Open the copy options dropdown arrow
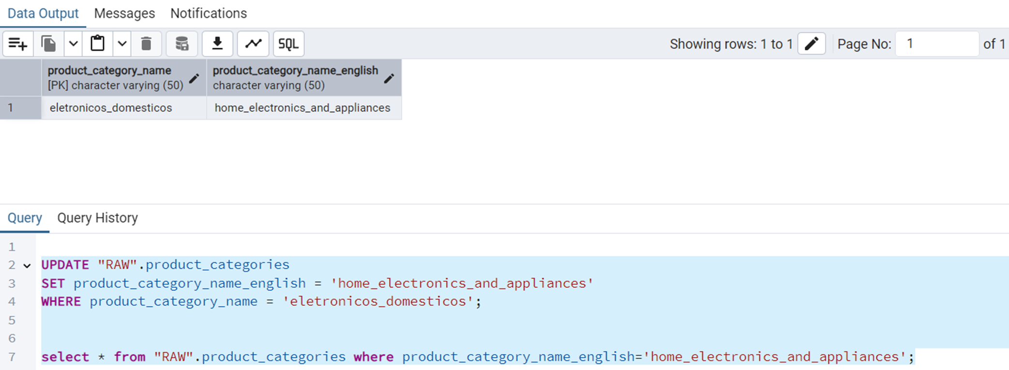The height and width of the screenshot is (370, 1009). point(73,44)
